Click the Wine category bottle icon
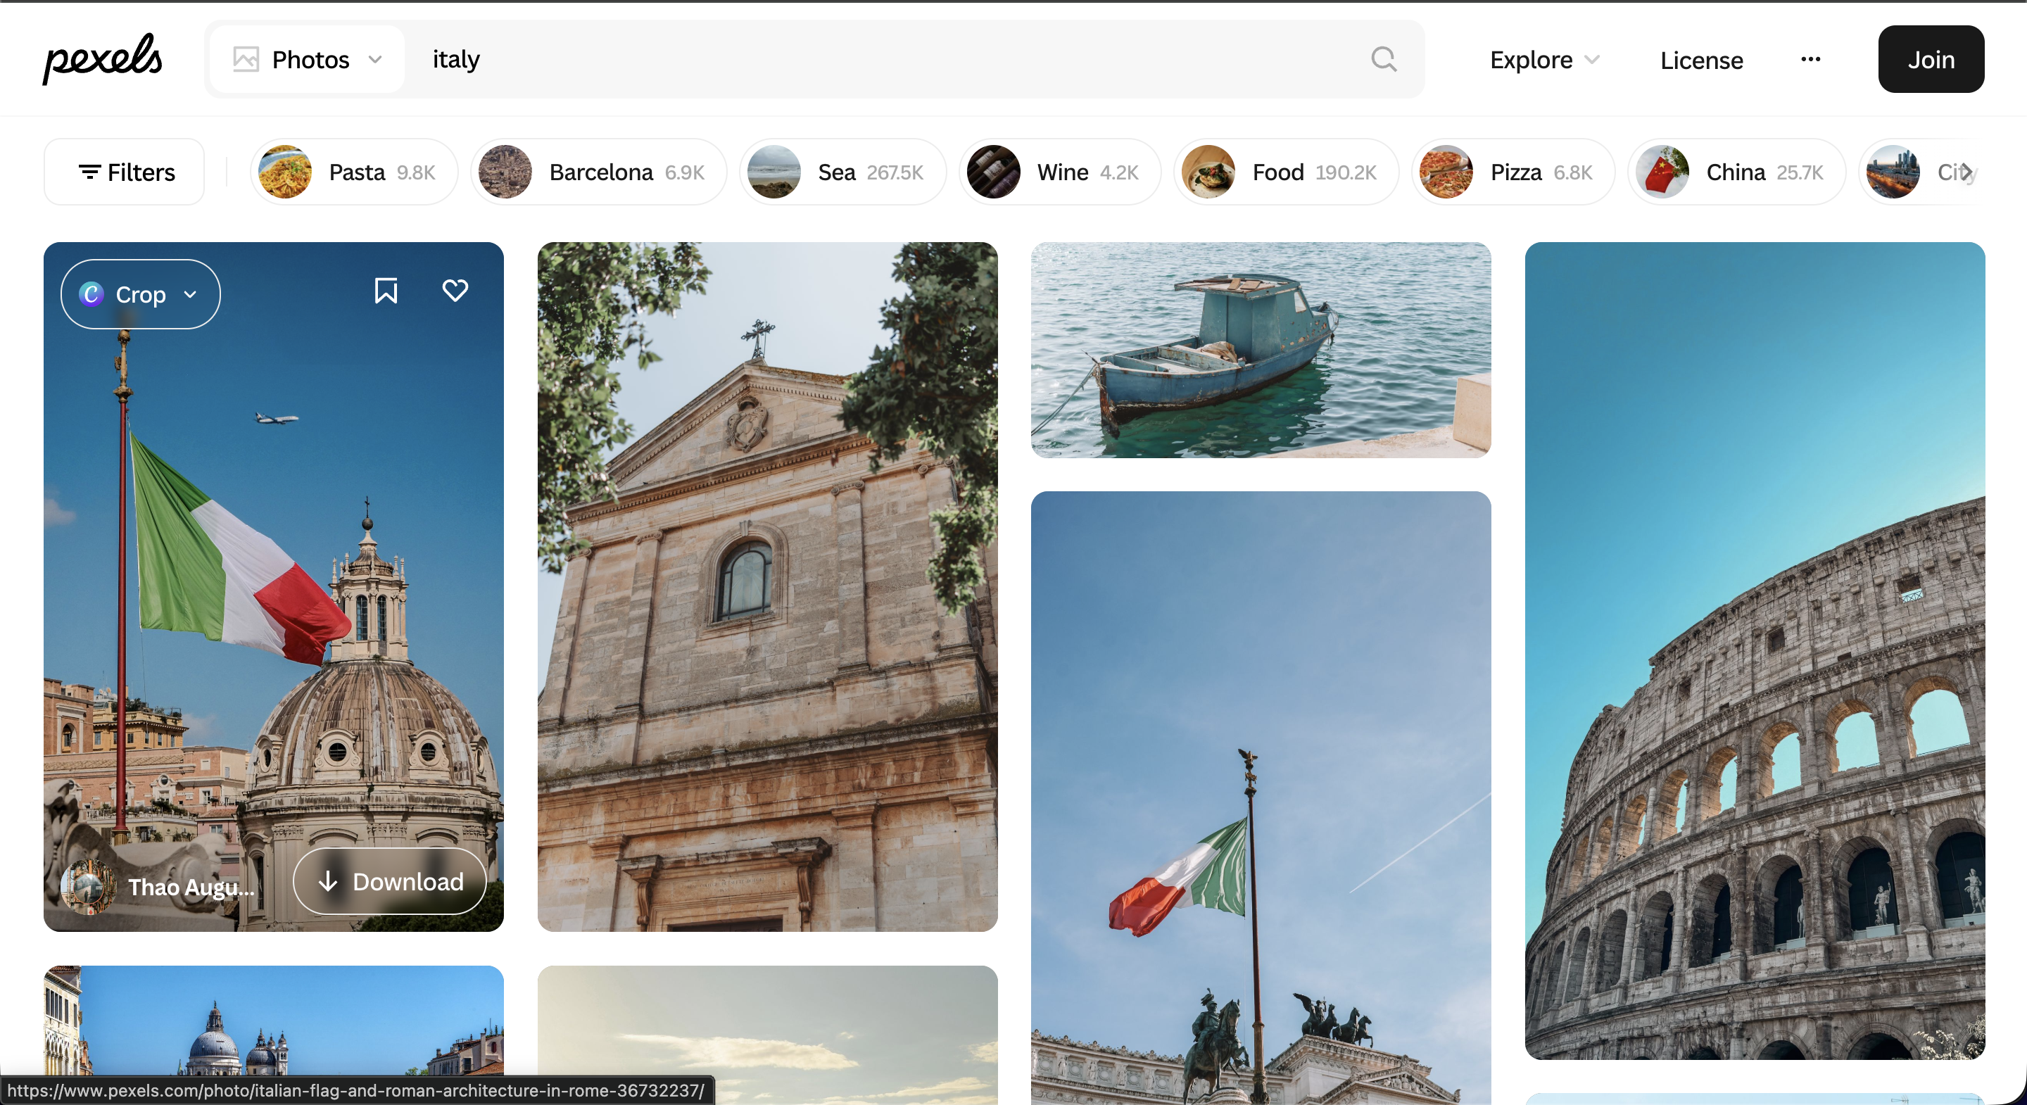 point(993,172)
